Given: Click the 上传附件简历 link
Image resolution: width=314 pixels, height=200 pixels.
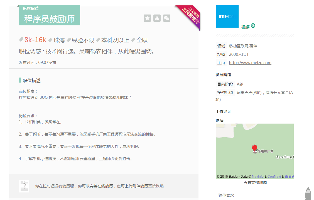Looking at the screenshot, I should (x=136, y=186).
